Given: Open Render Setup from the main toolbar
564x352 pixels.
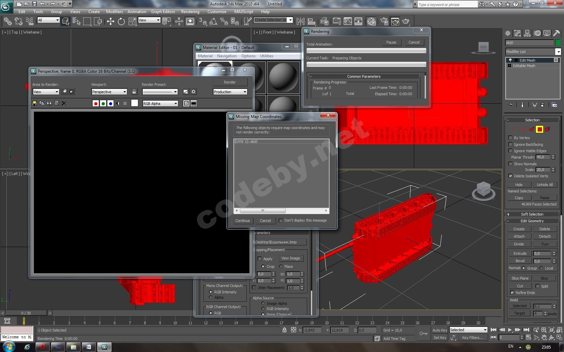Looking at the screenshot, I should click(384, 21).
